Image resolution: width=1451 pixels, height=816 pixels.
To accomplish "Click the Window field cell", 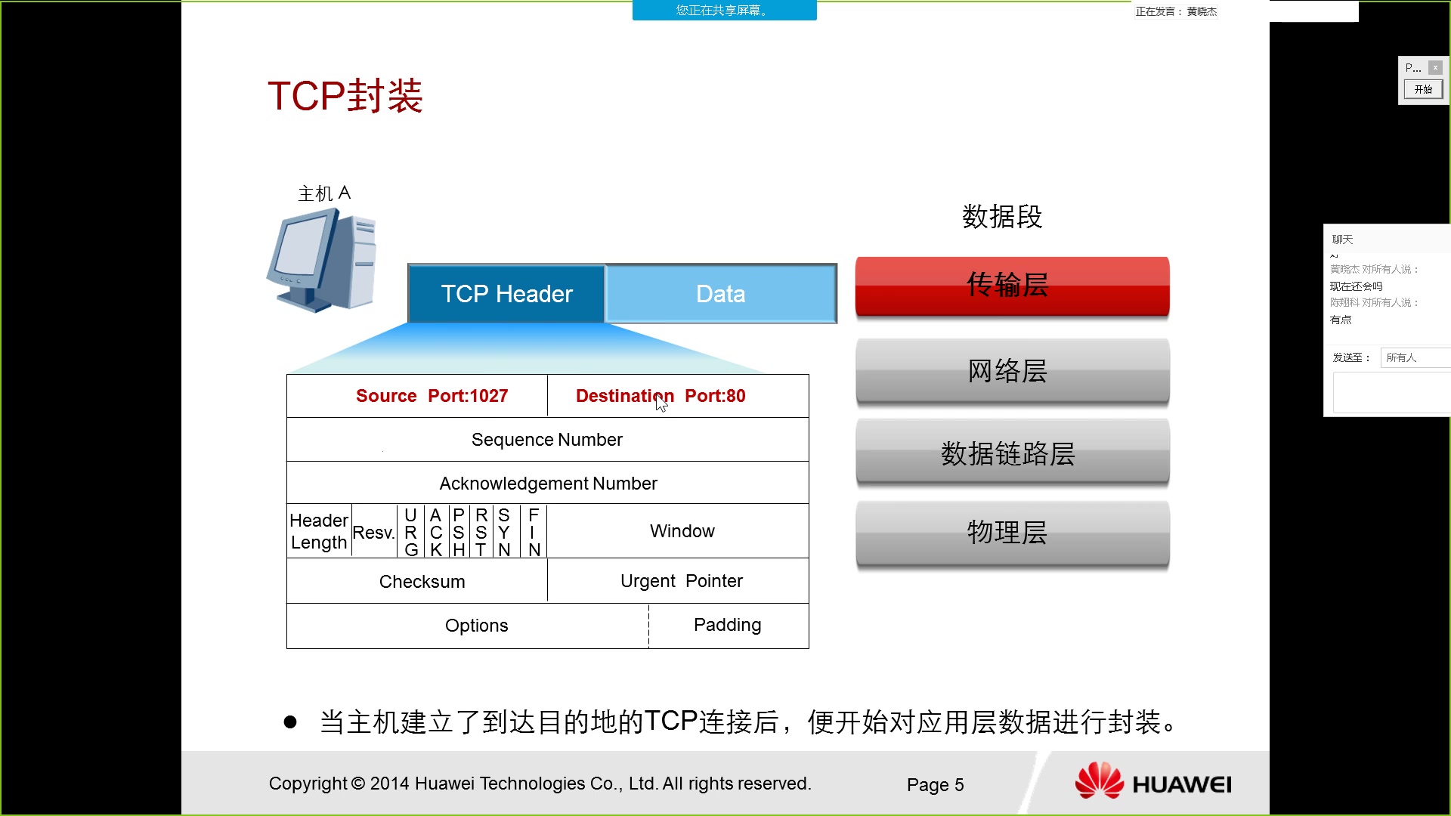I will coord(678,531).
